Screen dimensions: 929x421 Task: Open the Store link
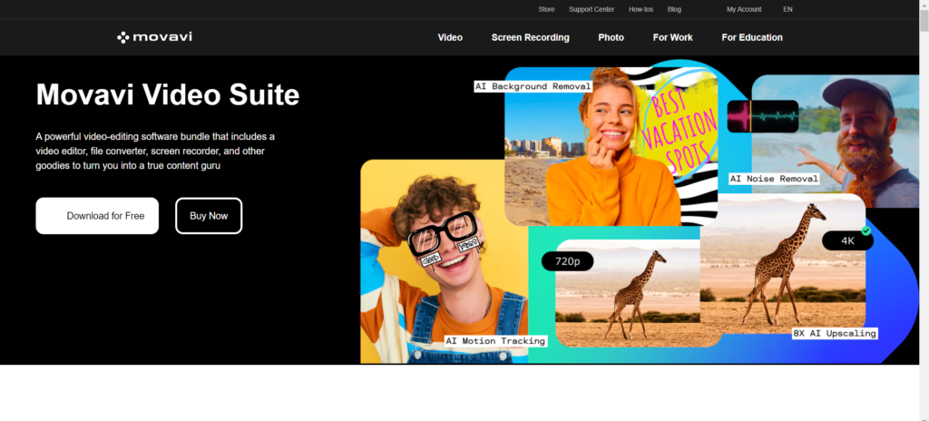(546, 9)
